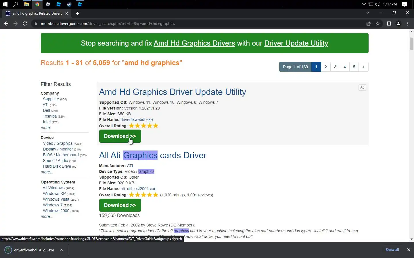Open the Chrome profile menu
The height and width of the screenshot is (258, 414).
[398, 24]
